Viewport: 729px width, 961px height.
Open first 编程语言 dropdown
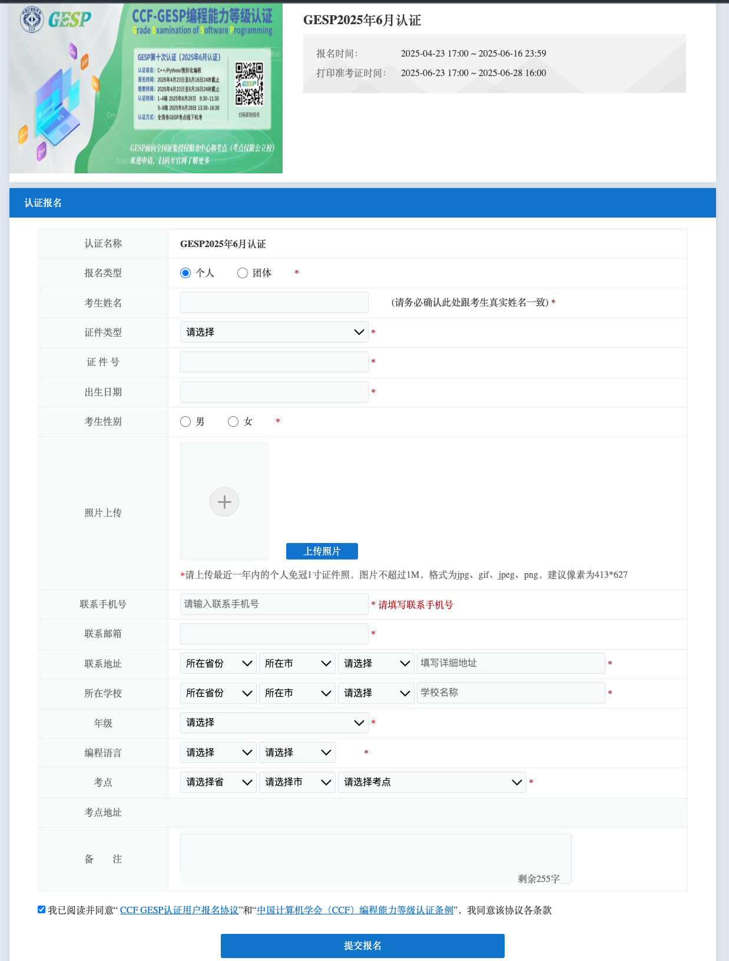click(218, 752)
